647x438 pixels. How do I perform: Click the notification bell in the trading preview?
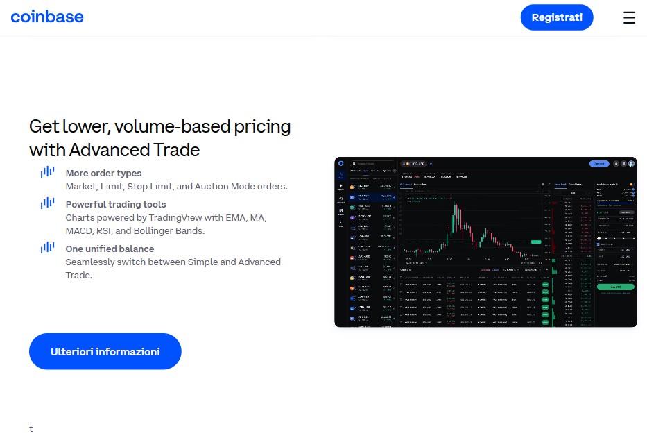[616, 164]
